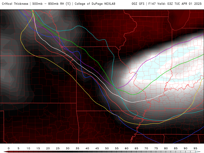The height and width of the screenshot is (153, 204).
Task: Click the "20" scale label
Action: [x=48, y=148]
